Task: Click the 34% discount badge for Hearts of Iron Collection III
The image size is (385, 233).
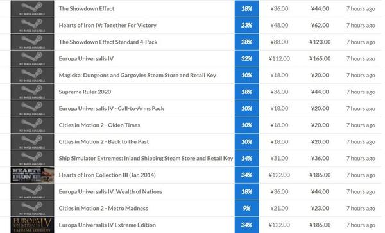Action: [x=247, y=175]
